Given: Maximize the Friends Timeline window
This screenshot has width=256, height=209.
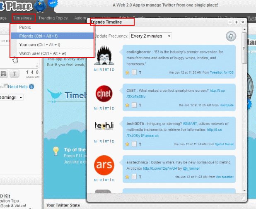Looking at the screenshot, I should click(x=237, y=22).
